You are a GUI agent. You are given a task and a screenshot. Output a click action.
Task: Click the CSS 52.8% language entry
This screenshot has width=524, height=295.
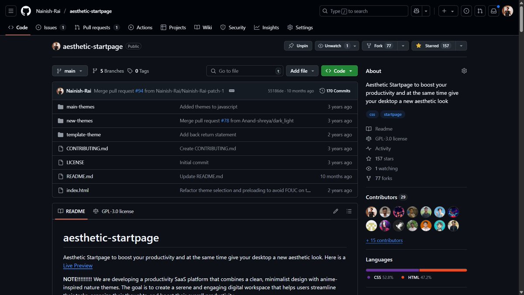pos(380,278)
